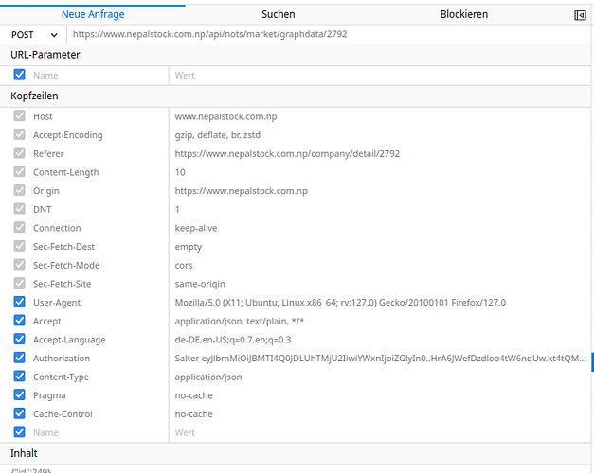Uncheck the Accept-Language header checkbox

pos(20,340)
